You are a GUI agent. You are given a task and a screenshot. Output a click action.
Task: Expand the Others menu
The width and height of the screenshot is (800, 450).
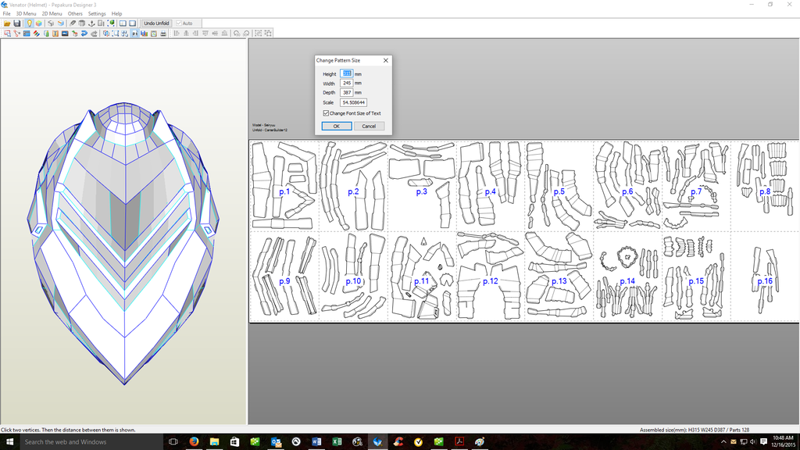[75, 14]
